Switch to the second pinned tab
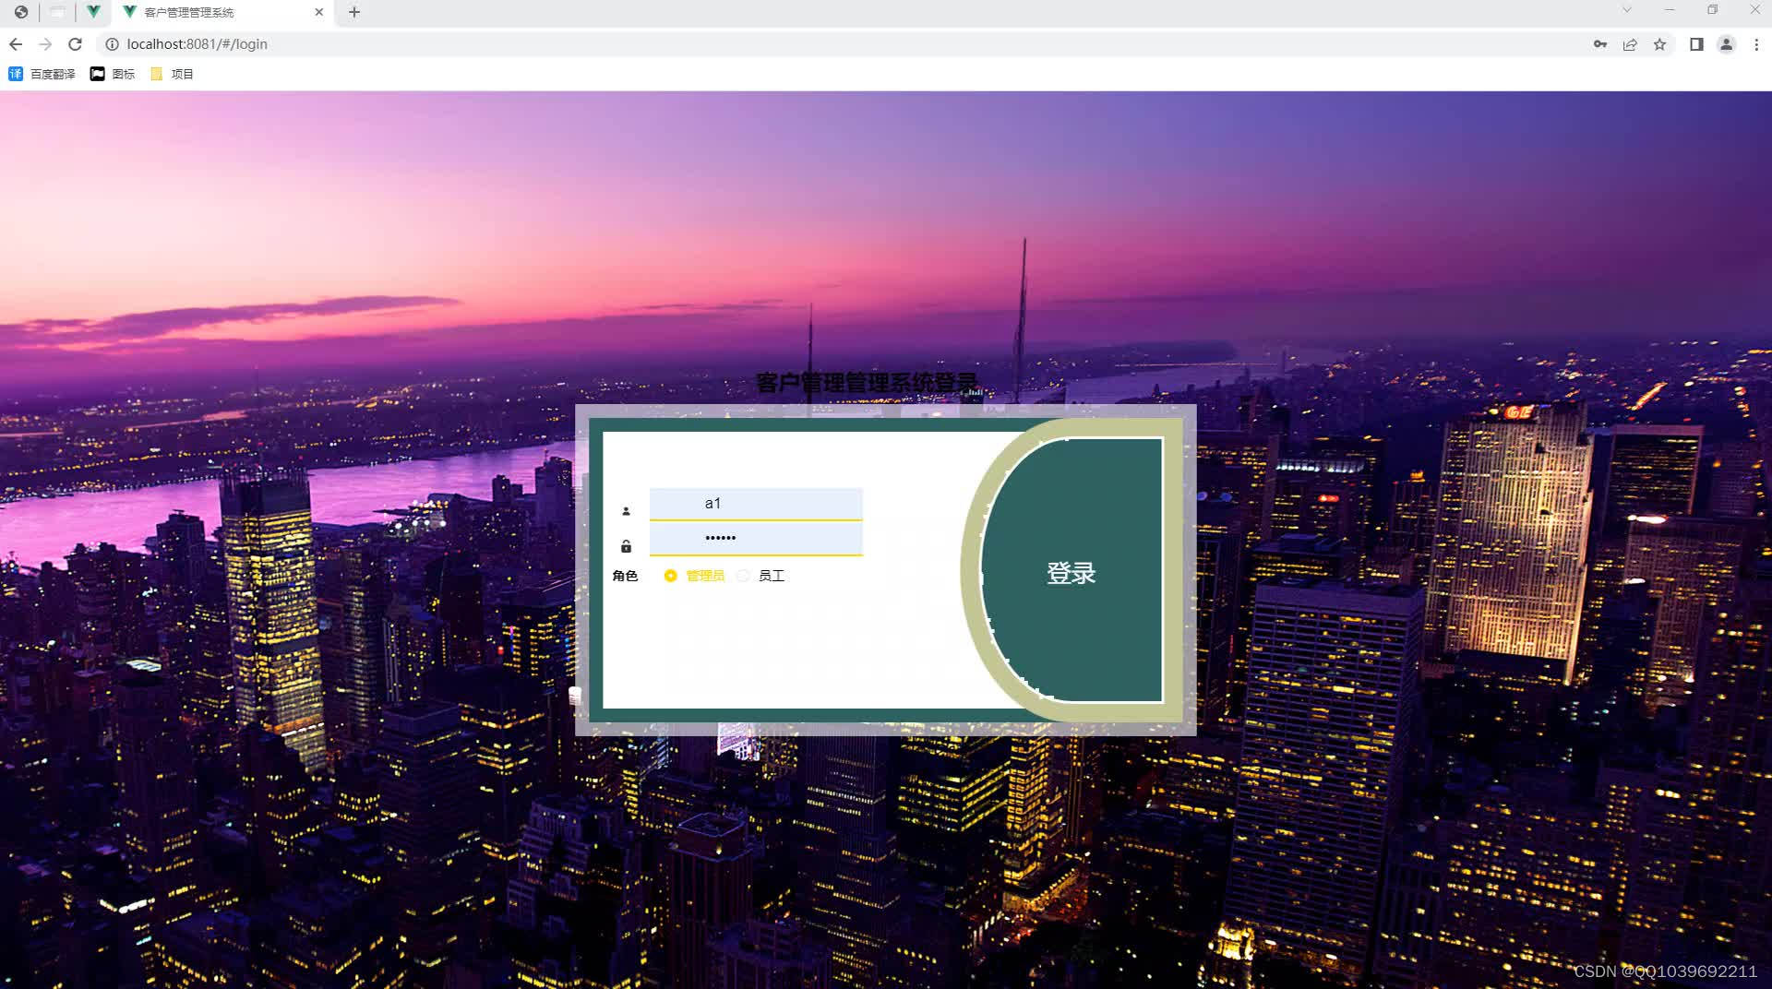The height and width of the screenshot is (989, 1772). coord(57,12)
